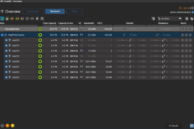Sort by the Item column header
The image size is (194, 129).
(2, 23)
